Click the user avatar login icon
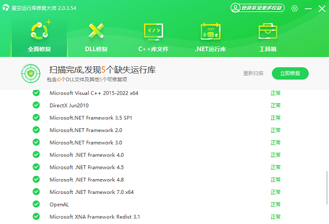The height and width of the screenshot is (224, 329). coord(235,8)
